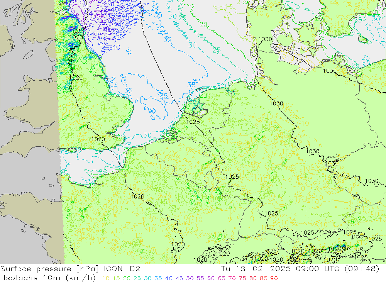
Task: Select the cyan 30 value in the isotach legend
Action: [148, 278]
